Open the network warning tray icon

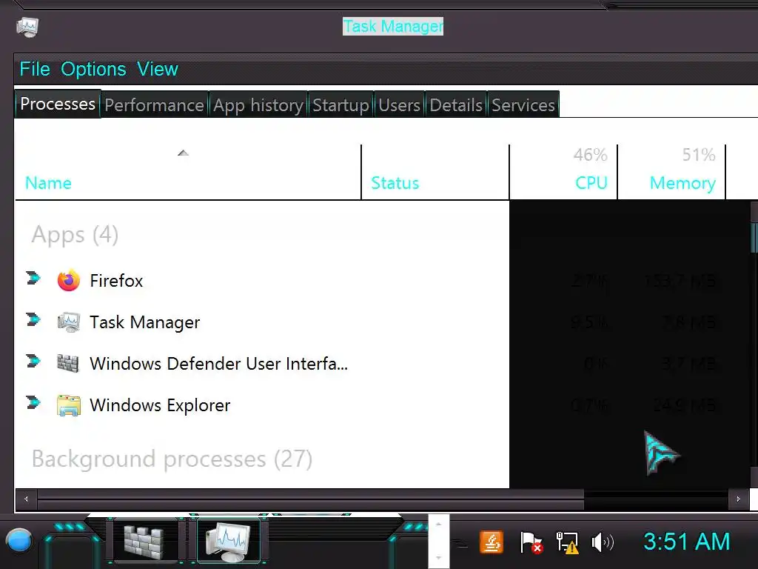[567, 542]
